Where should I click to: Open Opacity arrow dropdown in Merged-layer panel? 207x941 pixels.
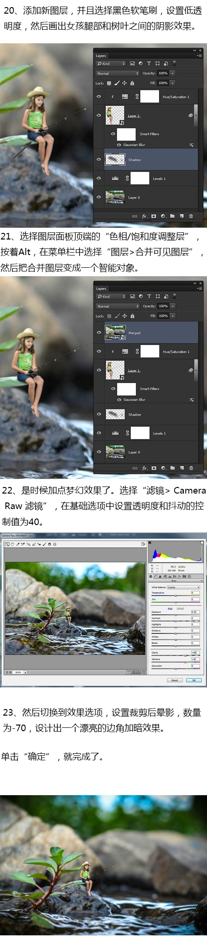pos(173,306)
